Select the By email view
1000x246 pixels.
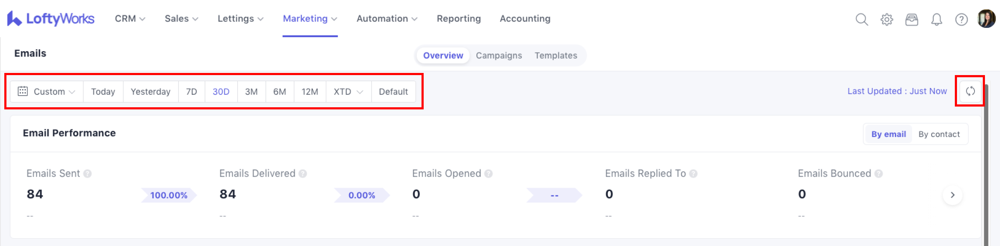(x=888, y=134)
